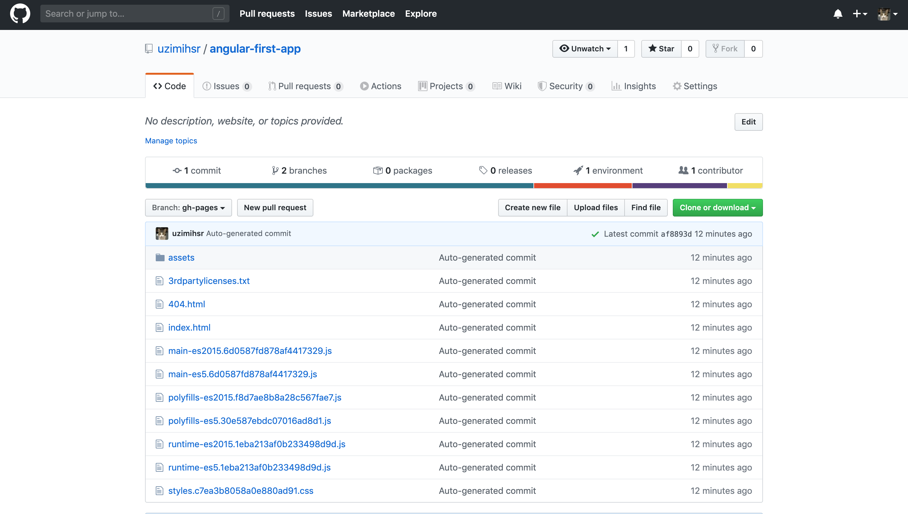Click the repository book icon beside uzimihsr

149,48
